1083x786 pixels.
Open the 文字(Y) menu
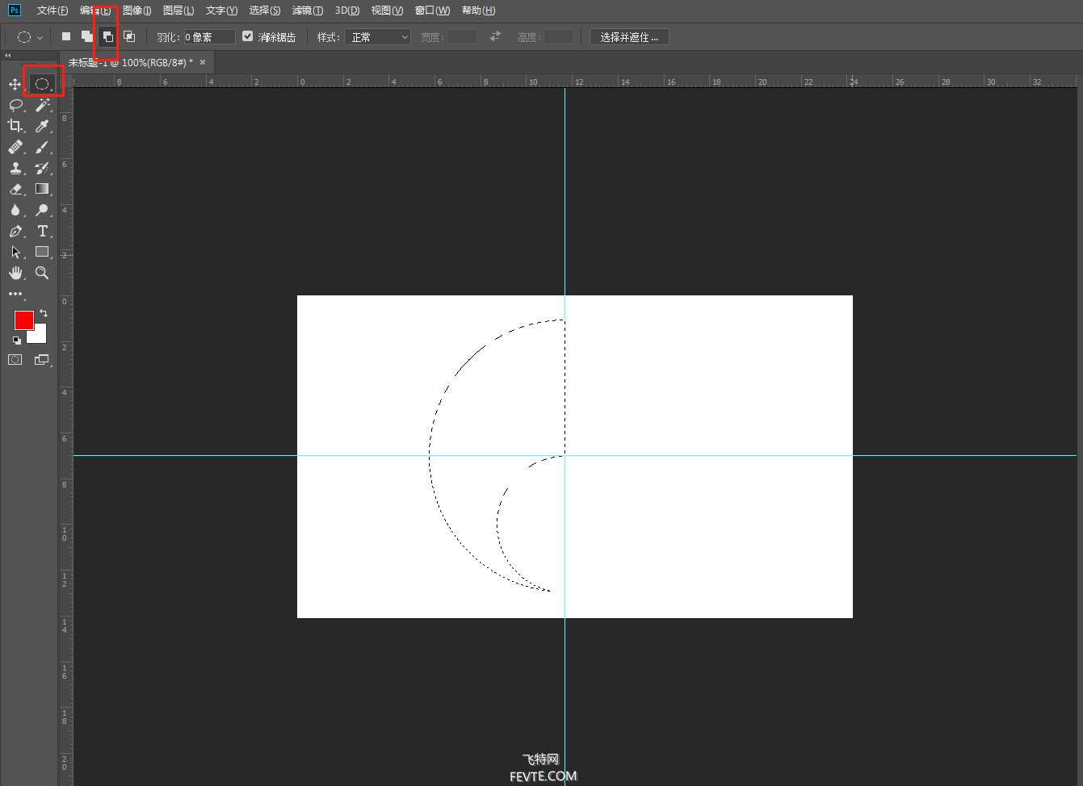click(221, 10)
